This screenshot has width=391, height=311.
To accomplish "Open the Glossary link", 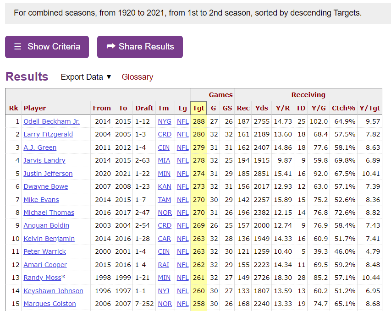I will pos(137,77).
